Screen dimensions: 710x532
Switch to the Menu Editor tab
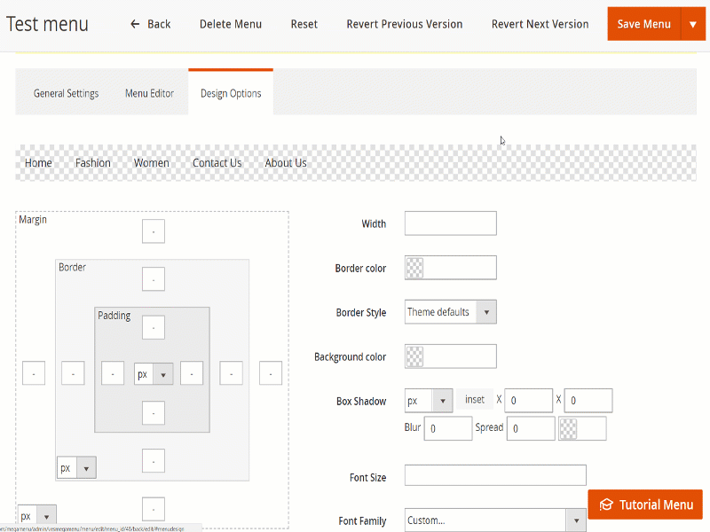click(149, 93)
